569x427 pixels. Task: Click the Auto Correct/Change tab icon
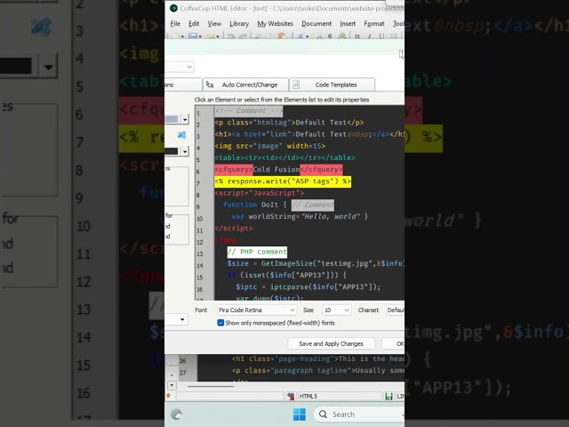tap(210, 85)
